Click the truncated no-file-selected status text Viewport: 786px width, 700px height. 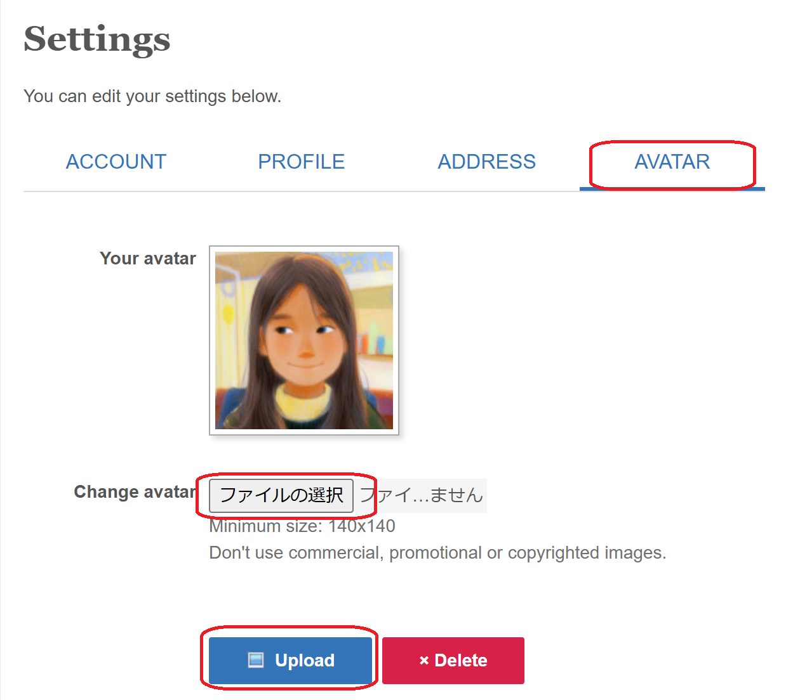pyautogui.click(x=422, y=495)
